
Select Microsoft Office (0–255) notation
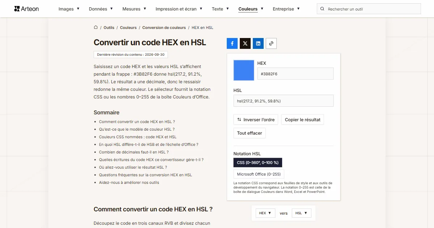pos(259,174)
